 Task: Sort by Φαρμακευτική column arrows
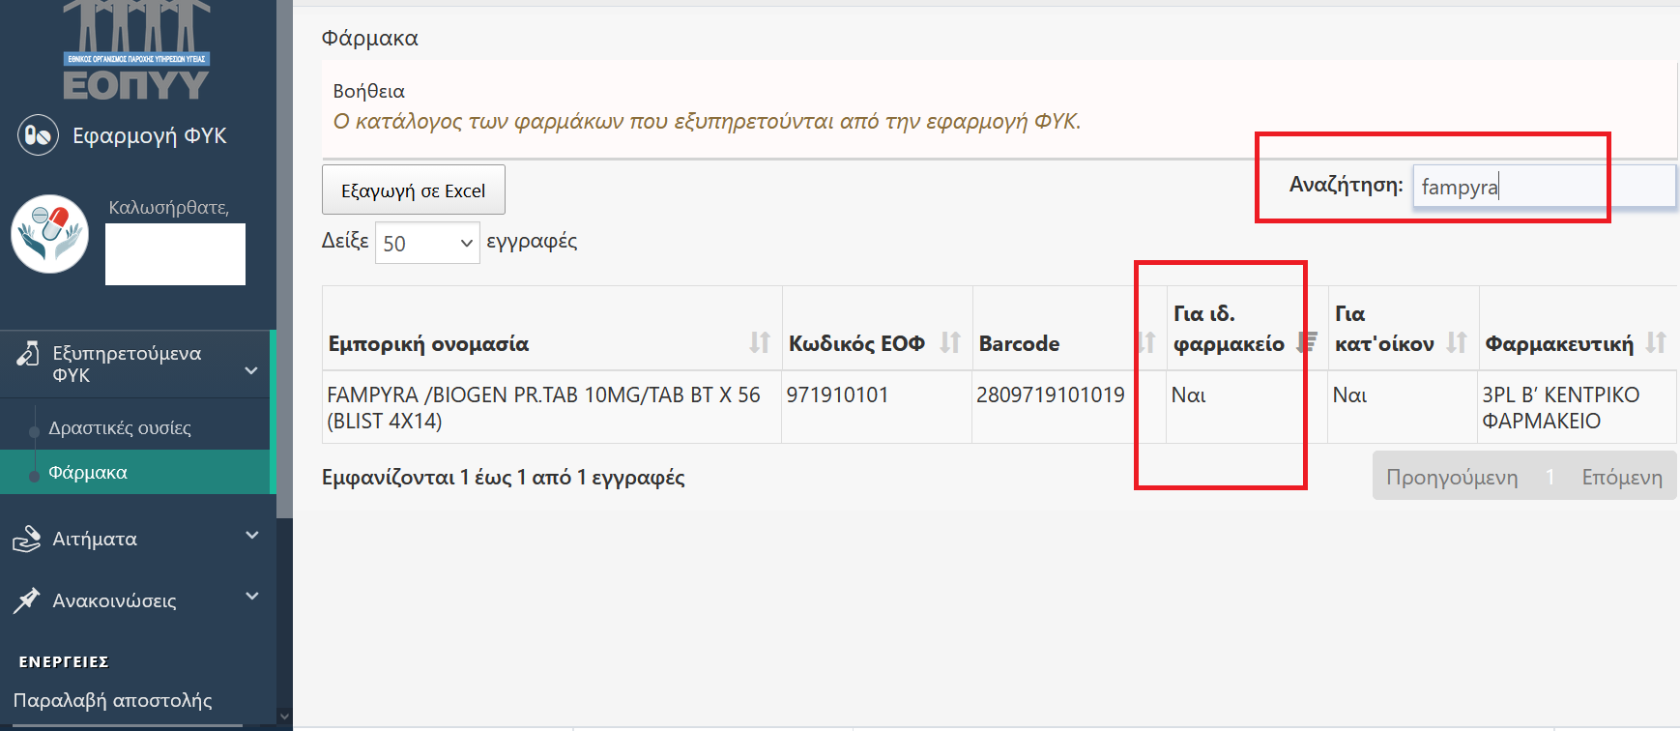1656,342
